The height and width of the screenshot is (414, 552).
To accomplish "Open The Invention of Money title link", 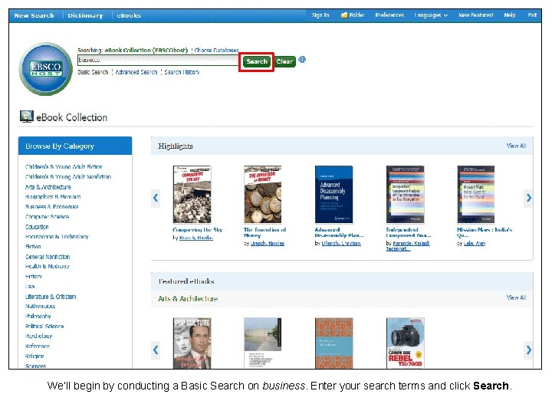I will click(264, 233).
